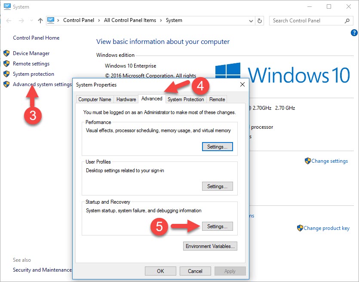359x282 pixels.
Task: Select All Control Panel Items breadcrumb
Action: (x=130, y=20)
